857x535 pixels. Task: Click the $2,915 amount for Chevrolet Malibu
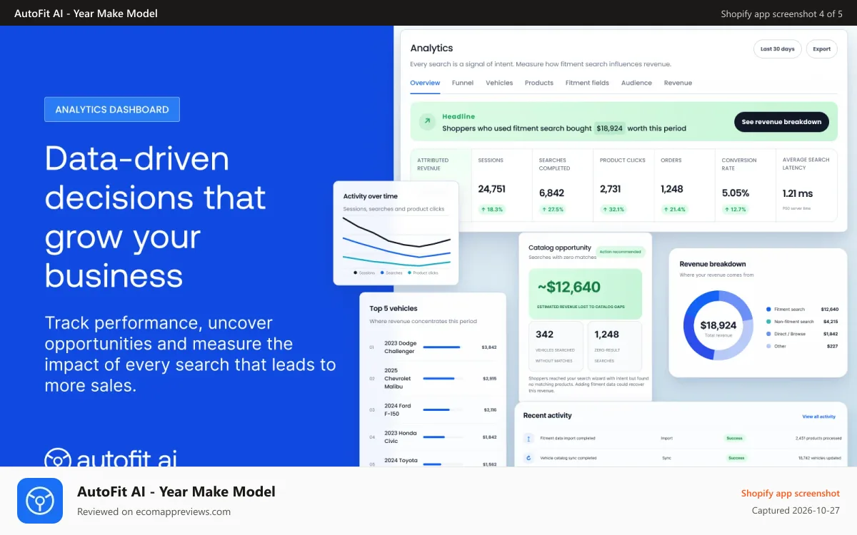(x=489, y=379)
